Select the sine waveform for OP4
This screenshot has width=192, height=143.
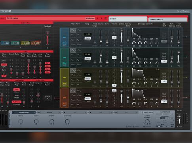[x=73, y=91]
